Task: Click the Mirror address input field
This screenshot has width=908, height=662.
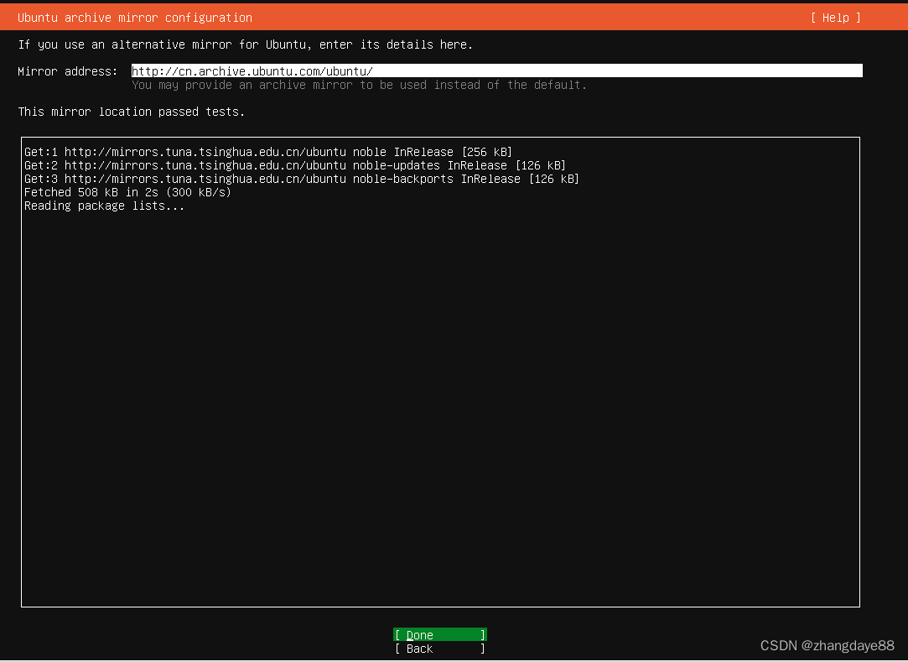Action: (x=497, y=70)
